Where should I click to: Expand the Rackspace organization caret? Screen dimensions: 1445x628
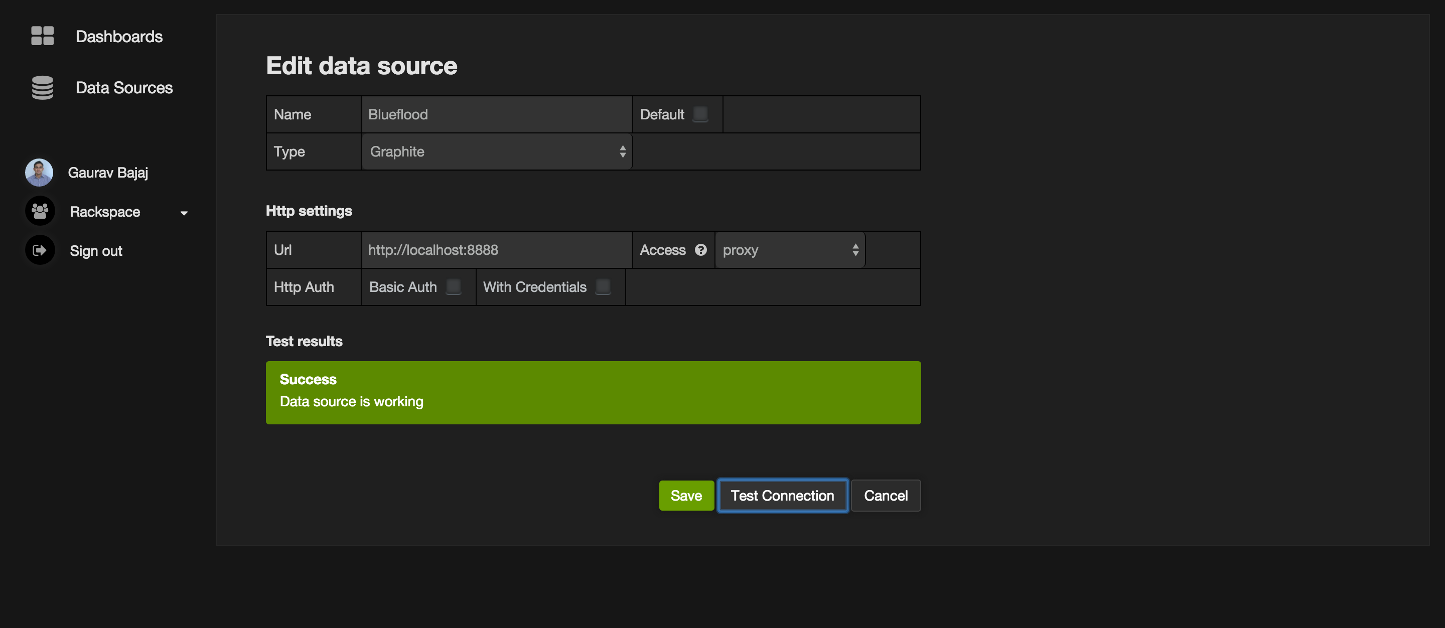point(184,213)
